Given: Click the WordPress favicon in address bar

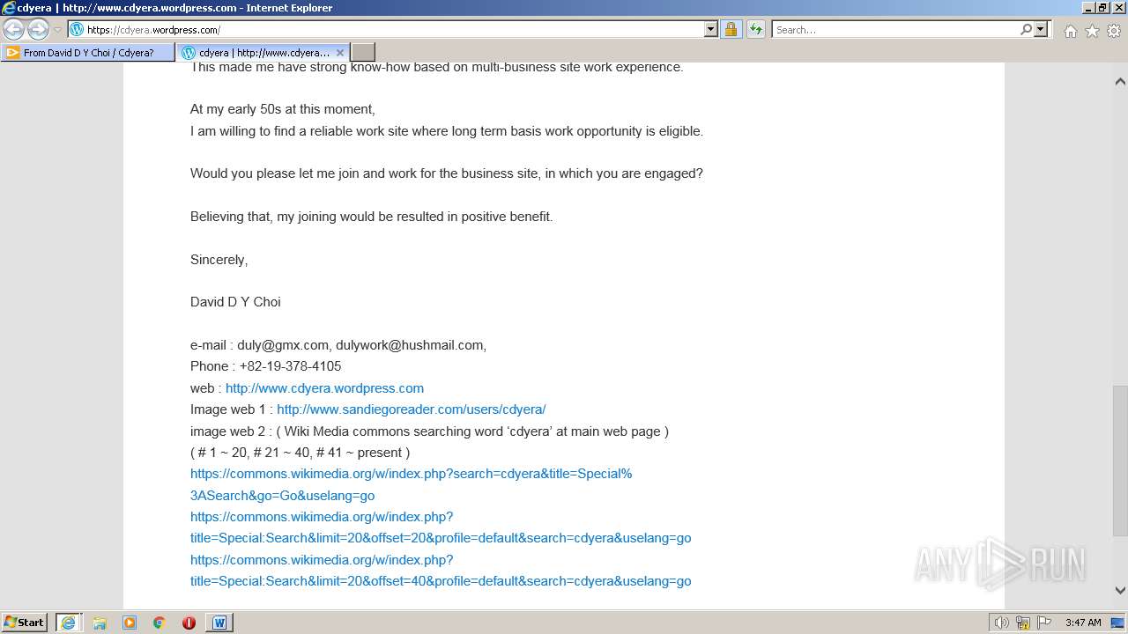Looking at the screenshot, I should [x=76, y=30].
